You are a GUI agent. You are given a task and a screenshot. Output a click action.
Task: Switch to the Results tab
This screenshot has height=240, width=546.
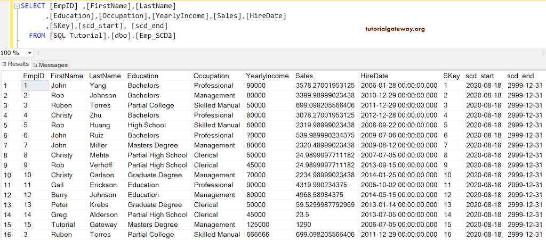click(x=15, y=64)
